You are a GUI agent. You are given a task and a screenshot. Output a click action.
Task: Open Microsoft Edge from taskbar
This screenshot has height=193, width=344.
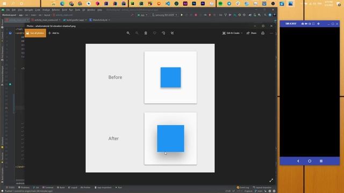(62, 4)
